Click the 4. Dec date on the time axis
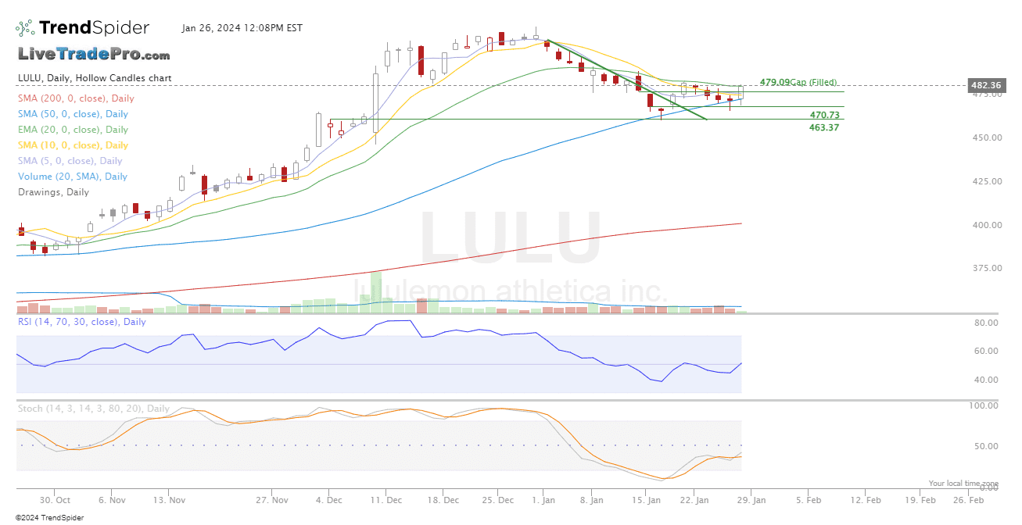The height and width of the screenshot is (525, 1022). tap(329, 500)
